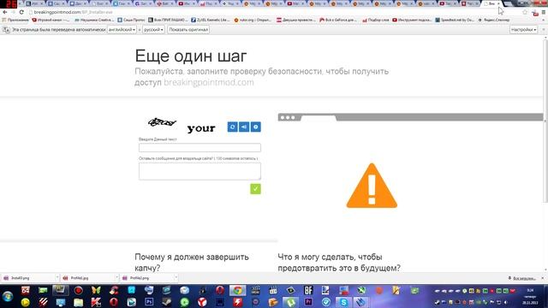Close the downloads bar
548x308 pixels.
pyautogui.click(x=543, y=278)
